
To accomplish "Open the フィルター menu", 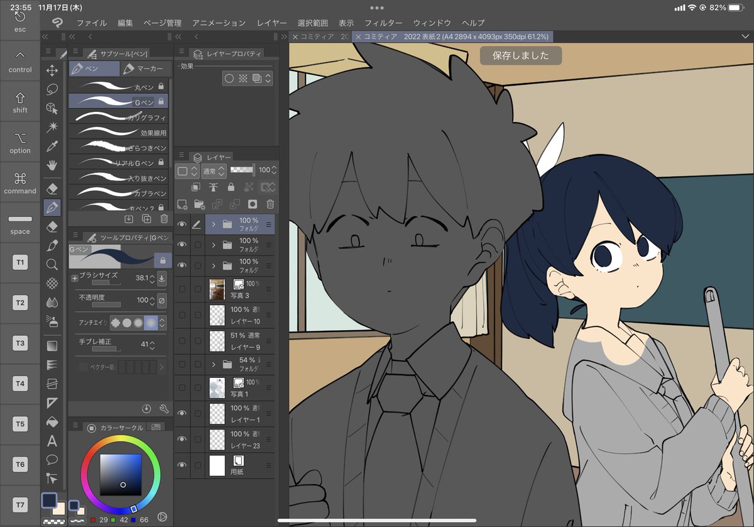I will tap(383, 23).
